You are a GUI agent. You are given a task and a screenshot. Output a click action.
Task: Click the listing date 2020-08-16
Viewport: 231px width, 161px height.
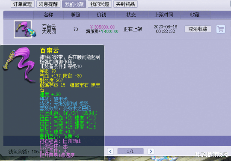point(166,27)
